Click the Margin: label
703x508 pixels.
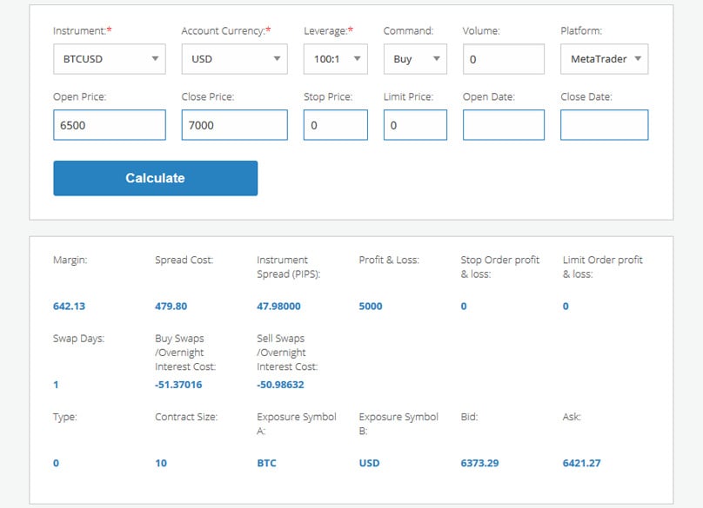(x=70, y=260)
